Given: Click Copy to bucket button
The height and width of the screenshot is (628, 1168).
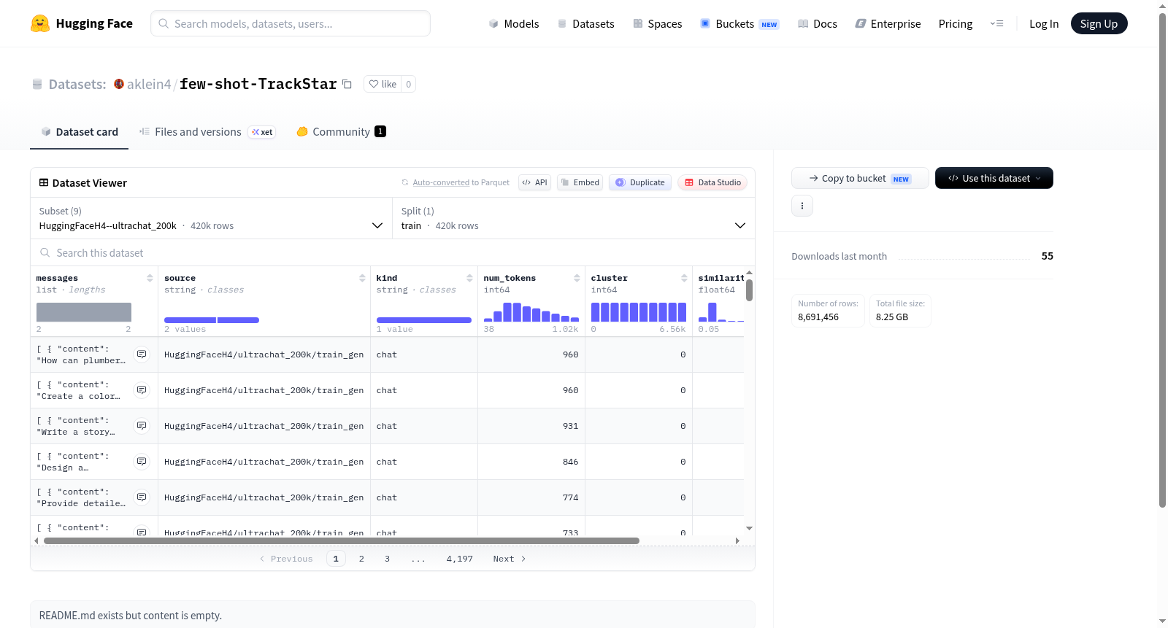Looking at the screenshot, I should [x=860, y=178].
